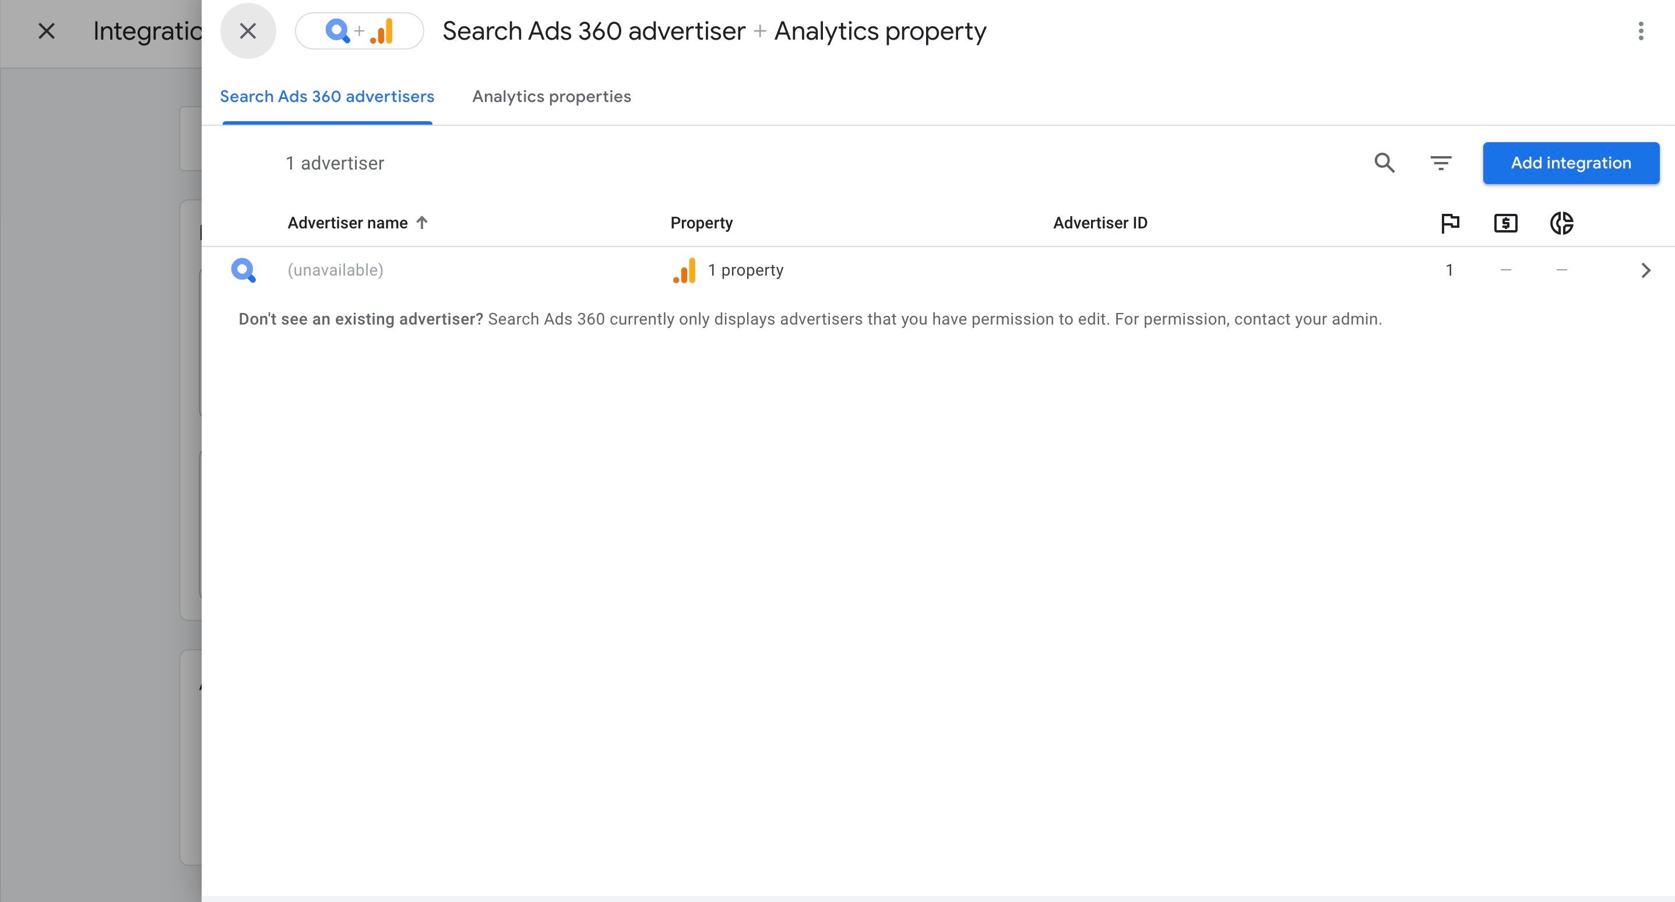Click the search magnifier icon above table
The width and height of the screenshot is (1675, 902).
click(x=1384, y=163)
